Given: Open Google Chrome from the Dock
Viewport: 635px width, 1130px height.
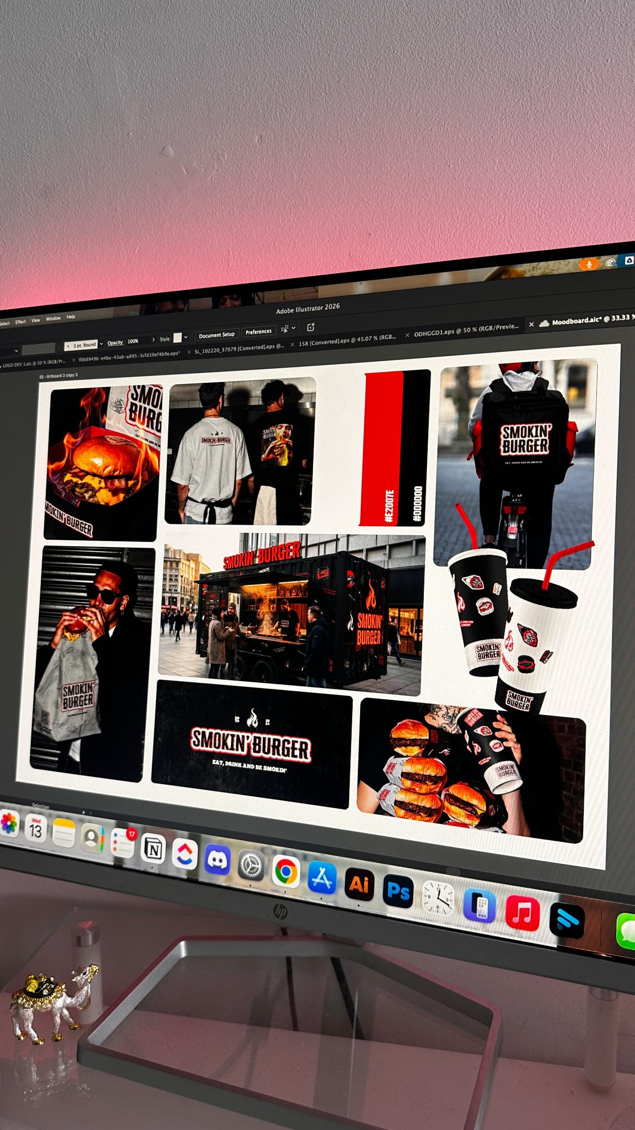Looking at the screenshot, I should [286, 871].
